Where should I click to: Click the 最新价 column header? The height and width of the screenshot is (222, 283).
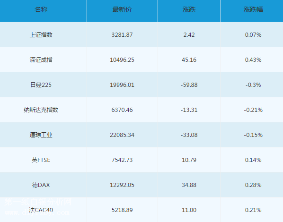coord(122,9)
